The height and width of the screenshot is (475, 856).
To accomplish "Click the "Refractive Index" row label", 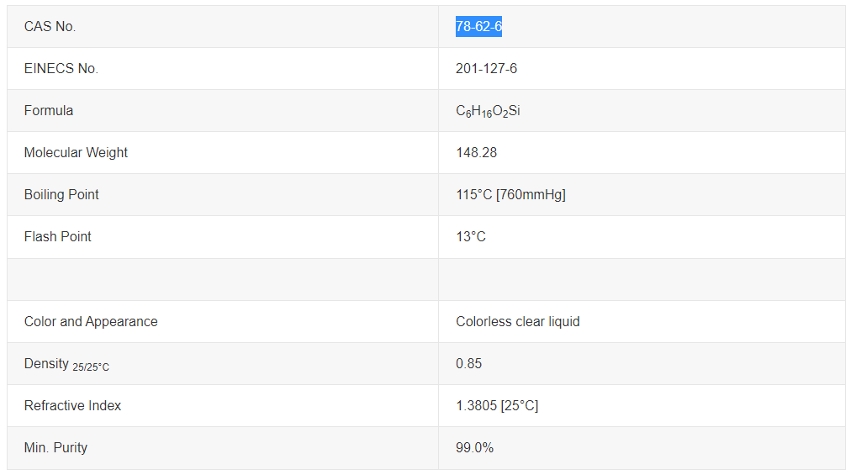I will (72, 406).
